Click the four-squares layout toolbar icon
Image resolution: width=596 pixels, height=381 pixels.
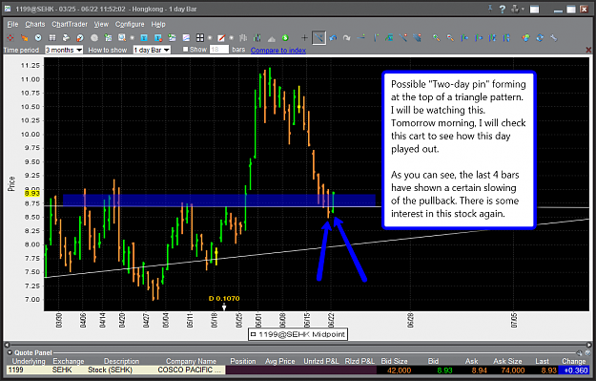point(200,37)
